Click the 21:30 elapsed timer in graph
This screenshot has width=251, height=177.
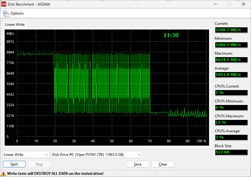pyautogui.click(x=171, y=35)
